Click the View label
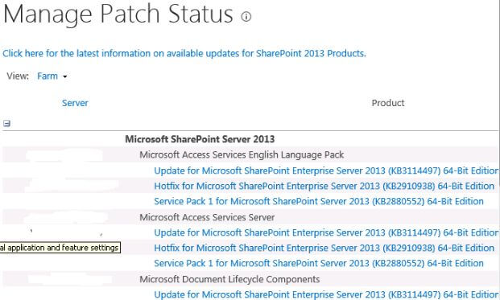 pyautogui.click(x=18, y=76)
